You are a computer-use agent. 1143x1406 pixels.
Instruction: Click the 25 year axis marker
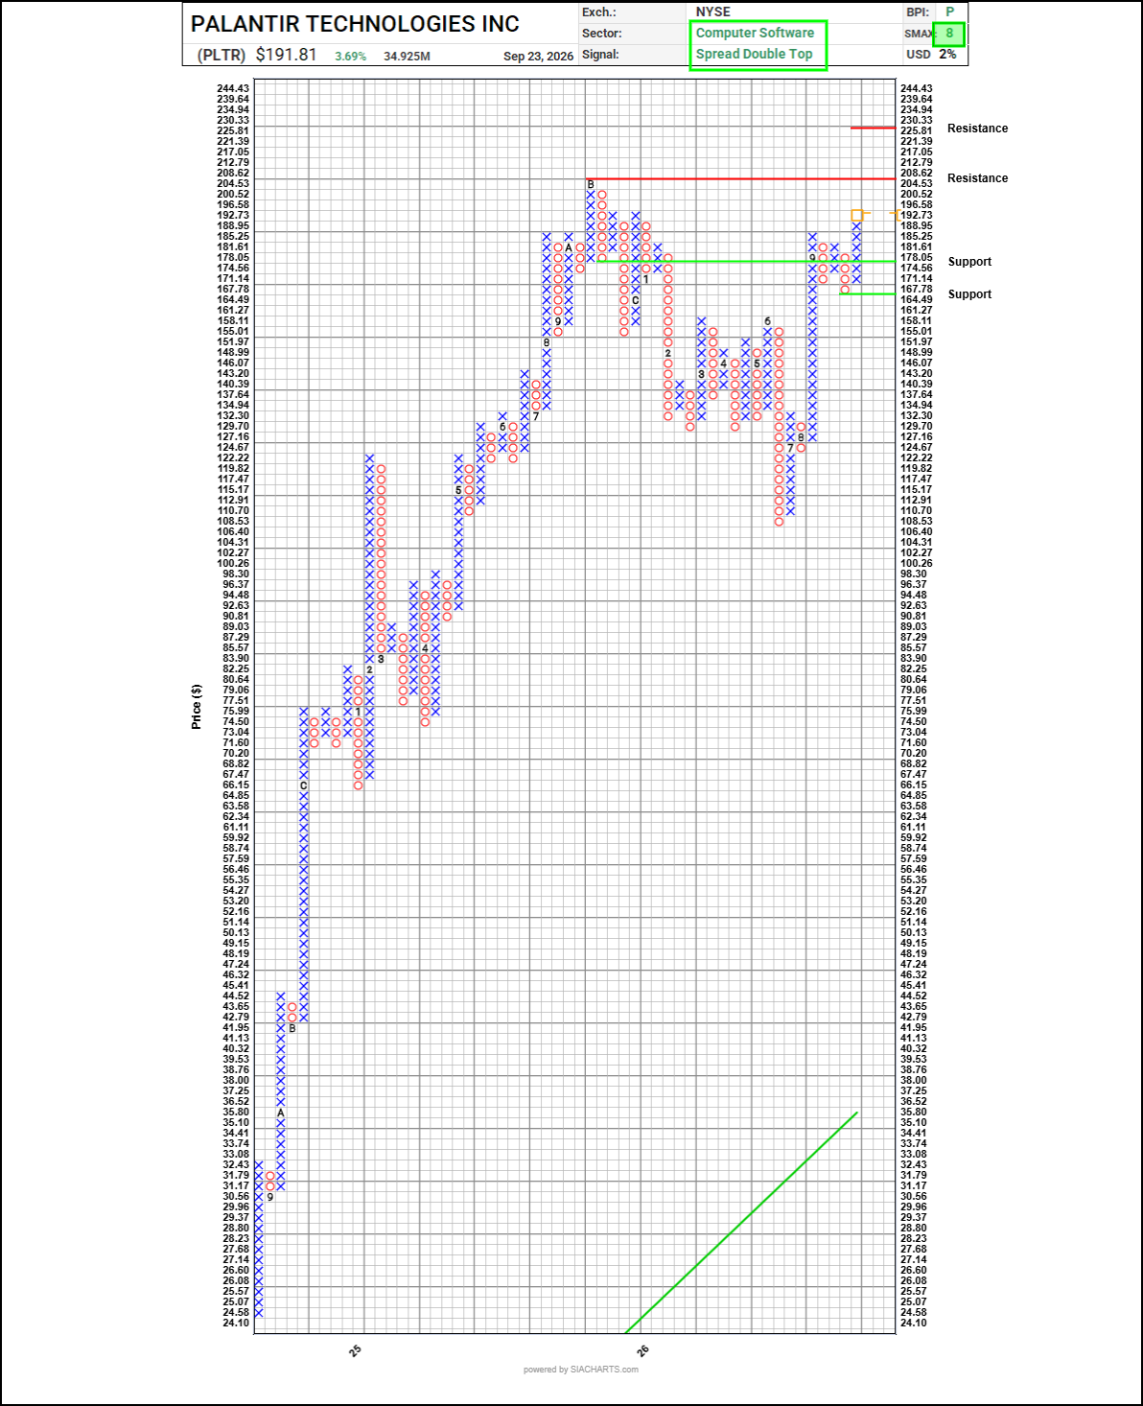pos(356,1350)
